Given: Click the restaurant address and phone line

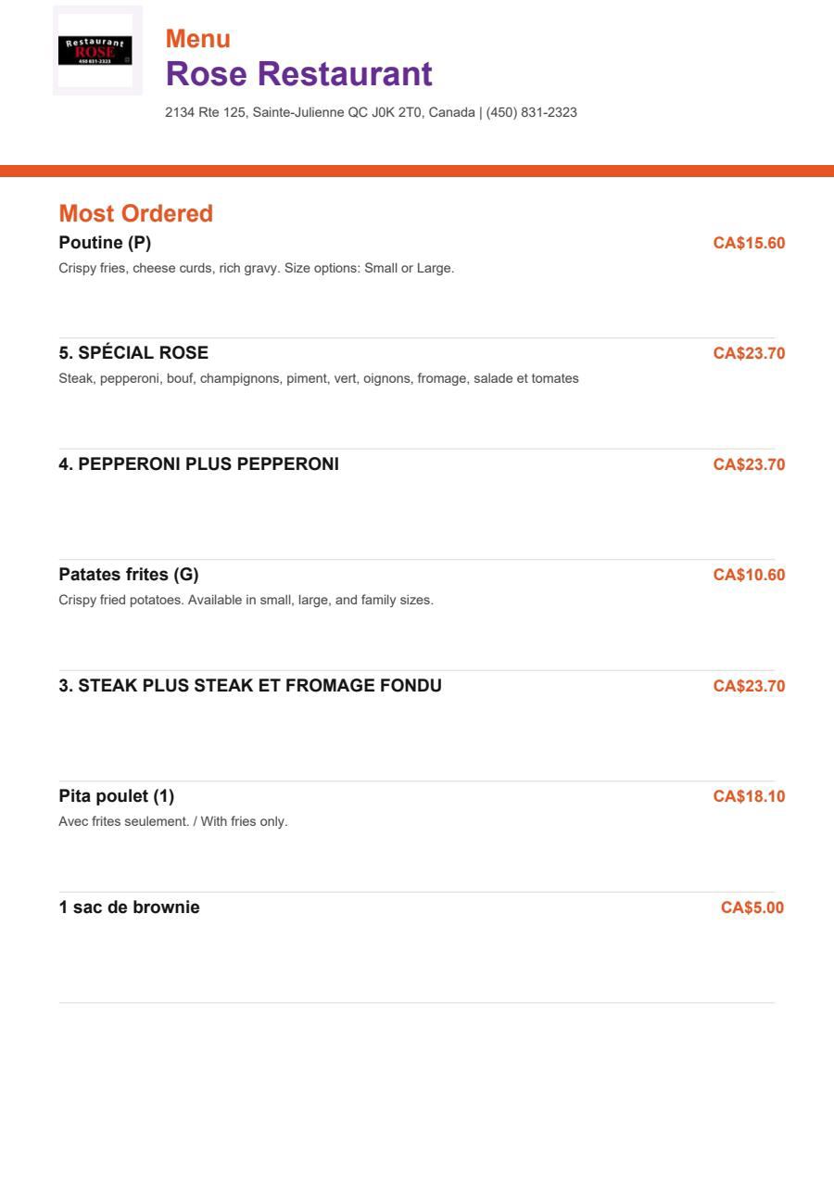Looking at the screenshot, I should (371, 112).
